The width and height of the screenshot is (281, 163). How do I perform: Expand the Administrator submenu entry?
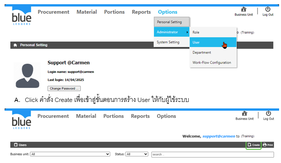172,32
